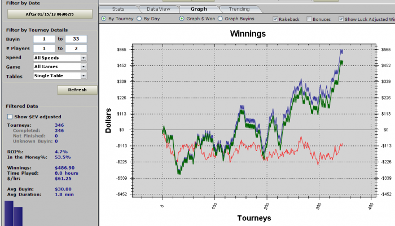
Task: Toggle the Rakeback checkbox
Action: (275, 19)
